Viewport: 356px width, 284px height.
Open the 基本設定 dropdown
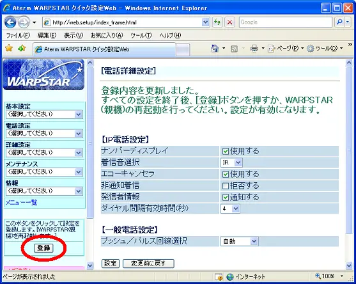(x=44, y=114)
